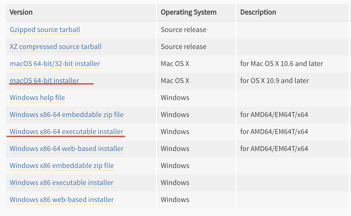The height and width of the screenshot is (216, 351).
Task: Download Windows x86-64 executable installer
Action: (66, 131)
